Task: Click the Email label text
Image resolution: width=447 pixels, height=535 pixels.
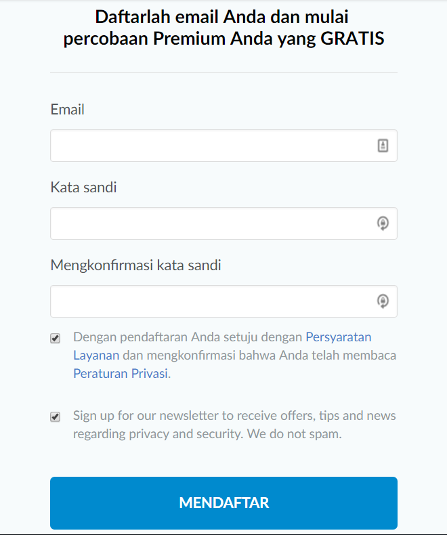Action: click(67, 110)
